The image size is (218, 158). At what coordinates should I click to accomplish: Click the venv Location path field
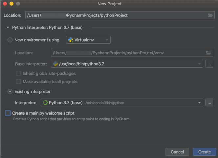pos(132,53)
